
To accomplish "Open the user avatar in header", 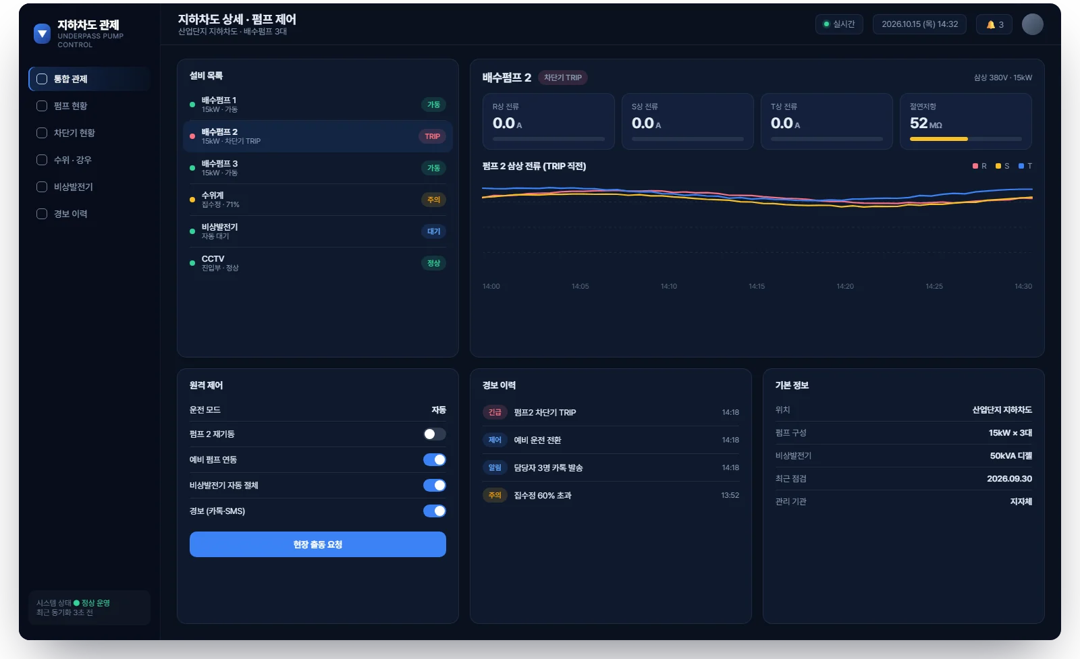I will tap(1032, 24).
